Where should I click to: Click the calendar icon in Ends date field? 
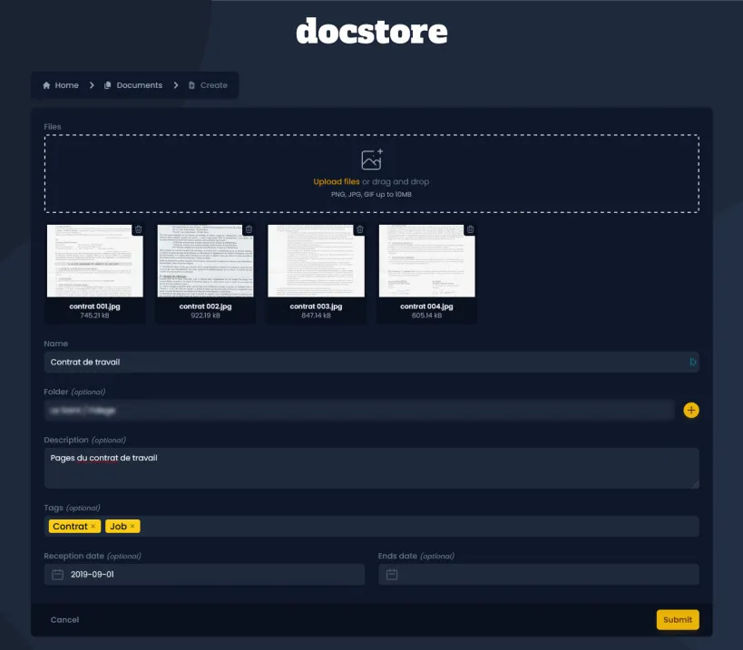(390, 574)
